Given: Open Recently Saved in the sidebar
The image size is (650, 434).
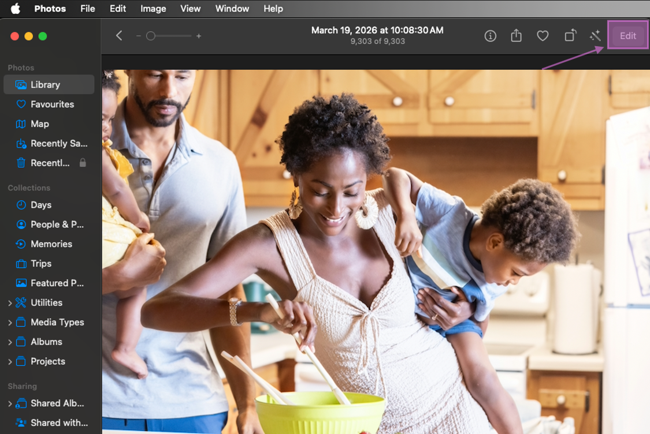Looking at the screenshot, I should point(49,143).
